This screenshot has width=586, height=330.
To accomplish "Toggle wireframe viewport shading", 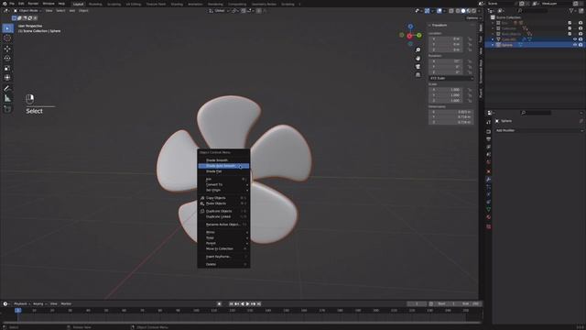I will tap(458, 11).
